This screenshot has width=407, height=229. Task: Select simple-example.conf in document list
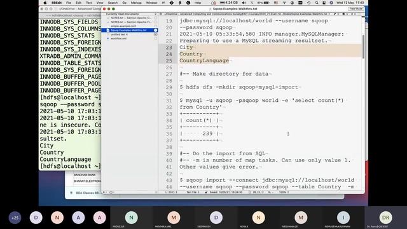point(123,26)
